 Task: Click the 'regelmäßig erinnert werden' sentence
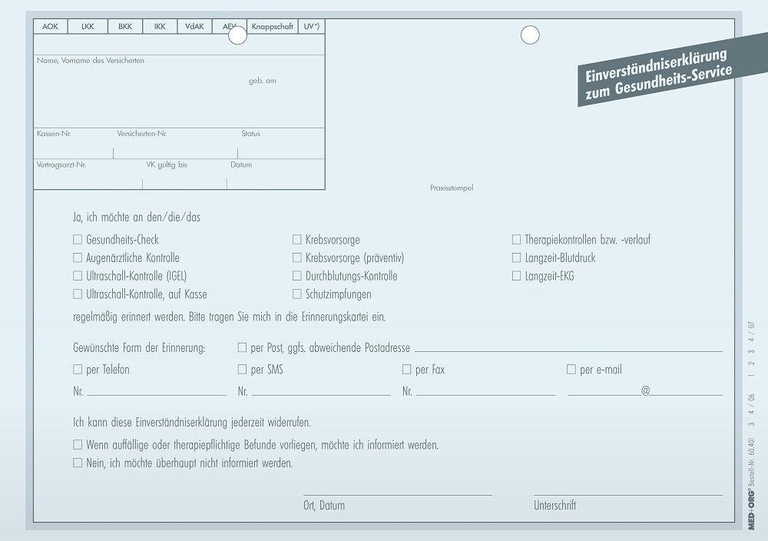pos(229,317)
